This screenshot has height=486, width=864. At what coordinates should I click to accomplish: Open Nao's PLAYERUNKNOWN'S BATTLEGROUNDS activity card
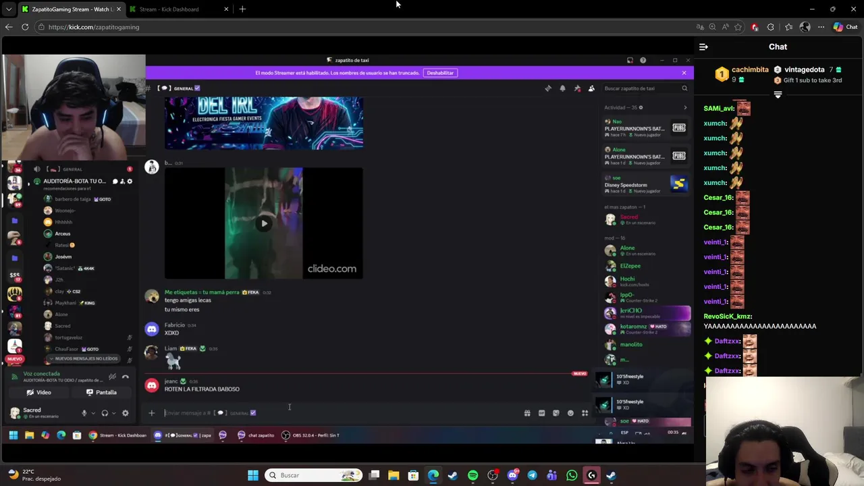(x=646, y=128)
